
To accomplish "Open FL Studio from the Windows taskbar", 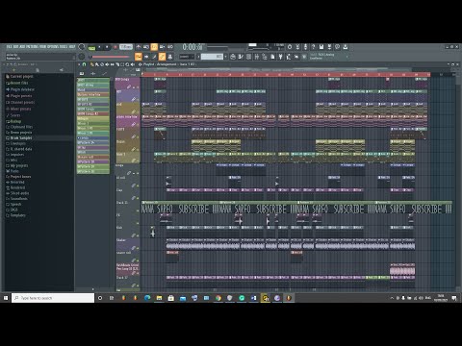I will click(289, 298).
